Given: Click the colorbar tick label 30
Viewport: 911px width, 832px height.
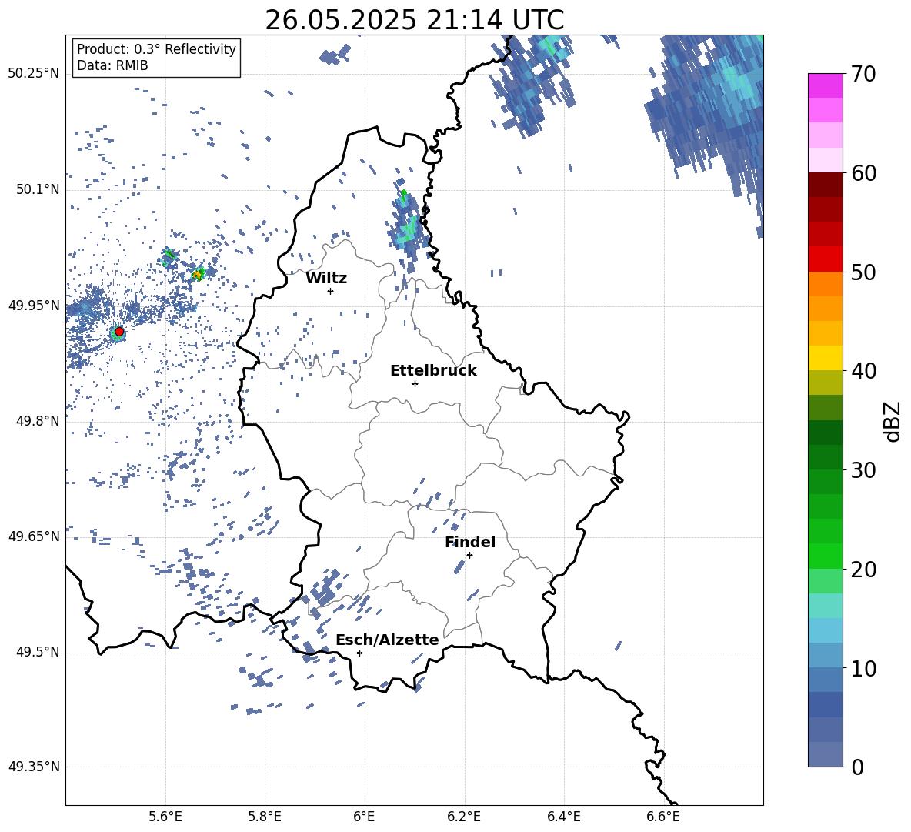Looking at the screenshot, I should [x=863, y=470].
